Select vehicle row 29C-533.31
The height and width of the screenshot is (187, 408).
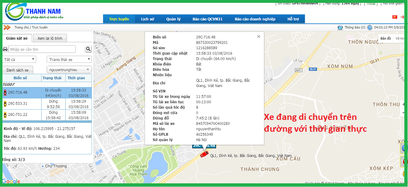pos(47,104)
